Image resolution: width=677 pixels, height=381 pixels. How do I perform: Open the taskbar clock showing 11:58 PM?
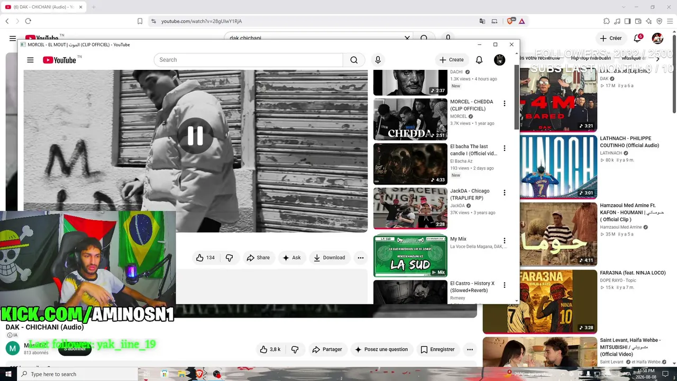tap(646, 374)
